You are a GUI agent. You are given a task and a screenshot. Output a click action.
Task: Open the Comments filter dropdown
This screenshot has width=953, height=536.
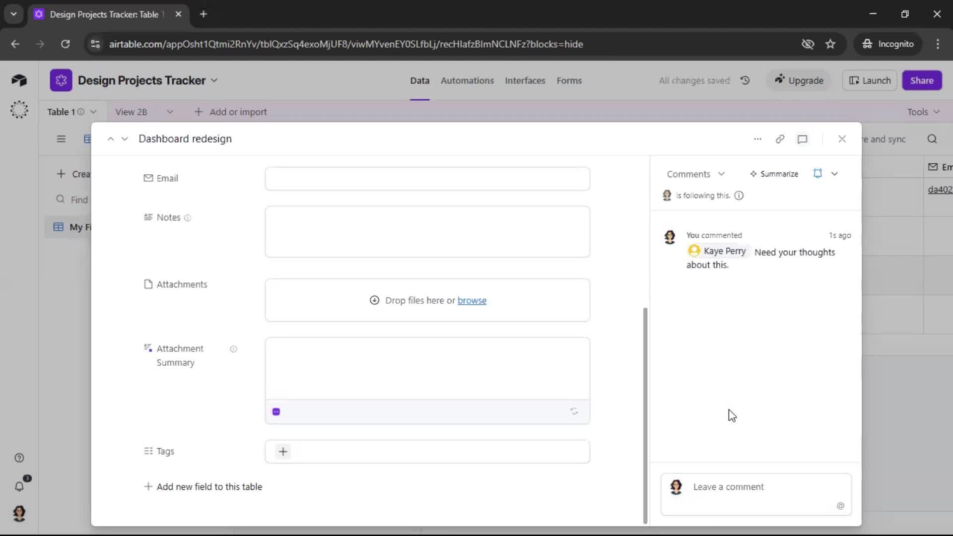(696, 174)
